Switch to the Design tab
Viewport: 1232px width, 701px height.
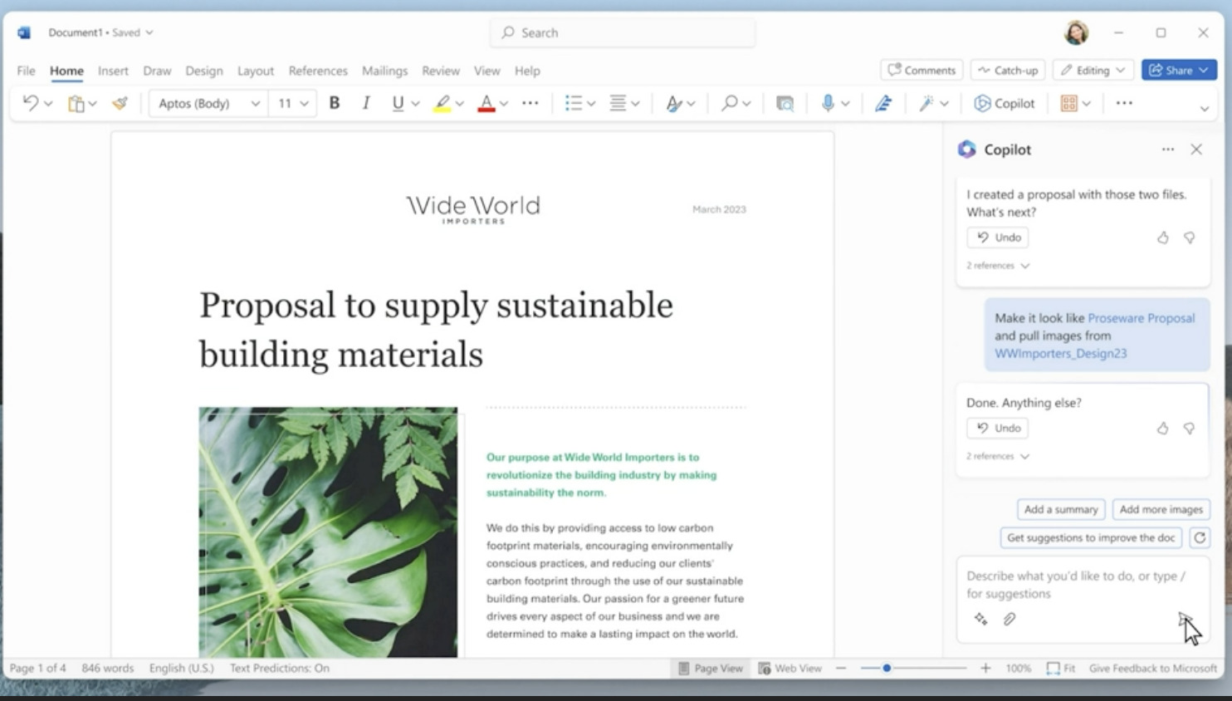click(204, 71)
